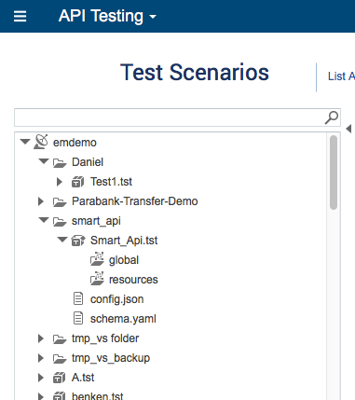Collapse the Daniel folder
Viewport: 355px width, 400px height.
pyautogui.click(x=44, y=161)
